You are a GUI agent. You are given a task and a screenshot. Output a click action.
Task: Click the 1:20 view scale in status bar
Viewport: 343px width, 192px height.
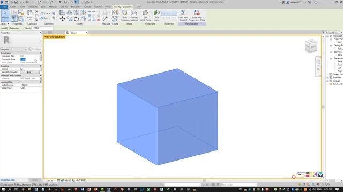pos(50,181)
